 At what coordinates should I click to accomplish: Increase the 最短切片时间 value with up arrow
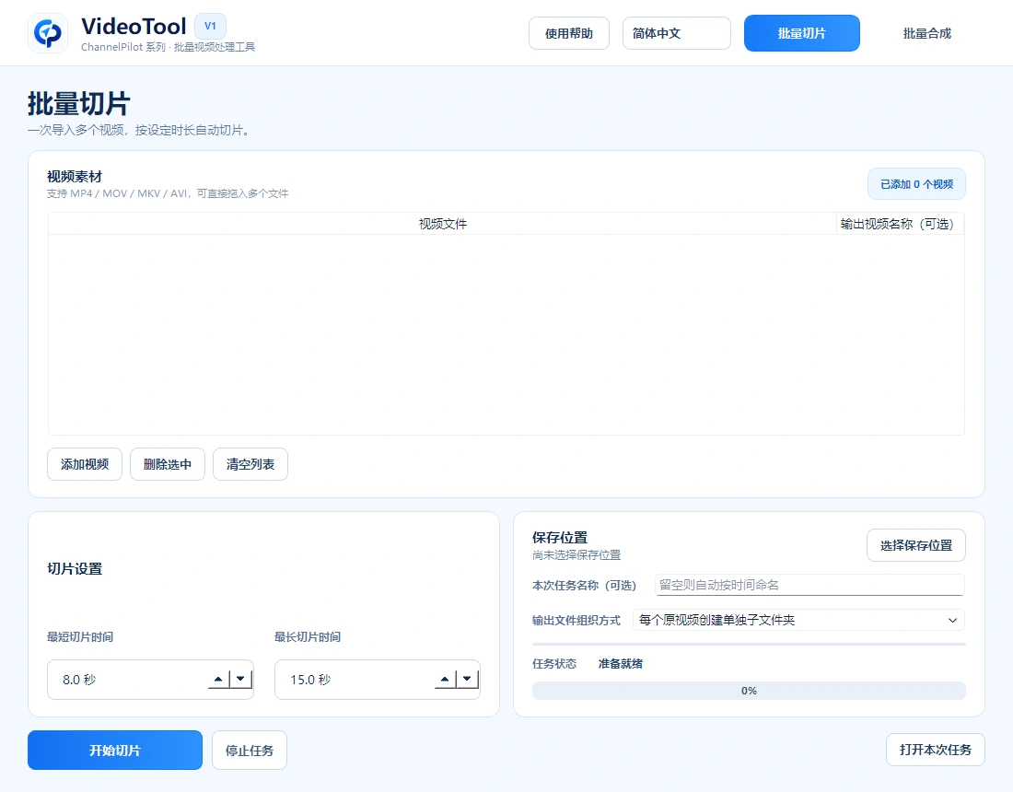pyautogui.click(x=218, y=679)
